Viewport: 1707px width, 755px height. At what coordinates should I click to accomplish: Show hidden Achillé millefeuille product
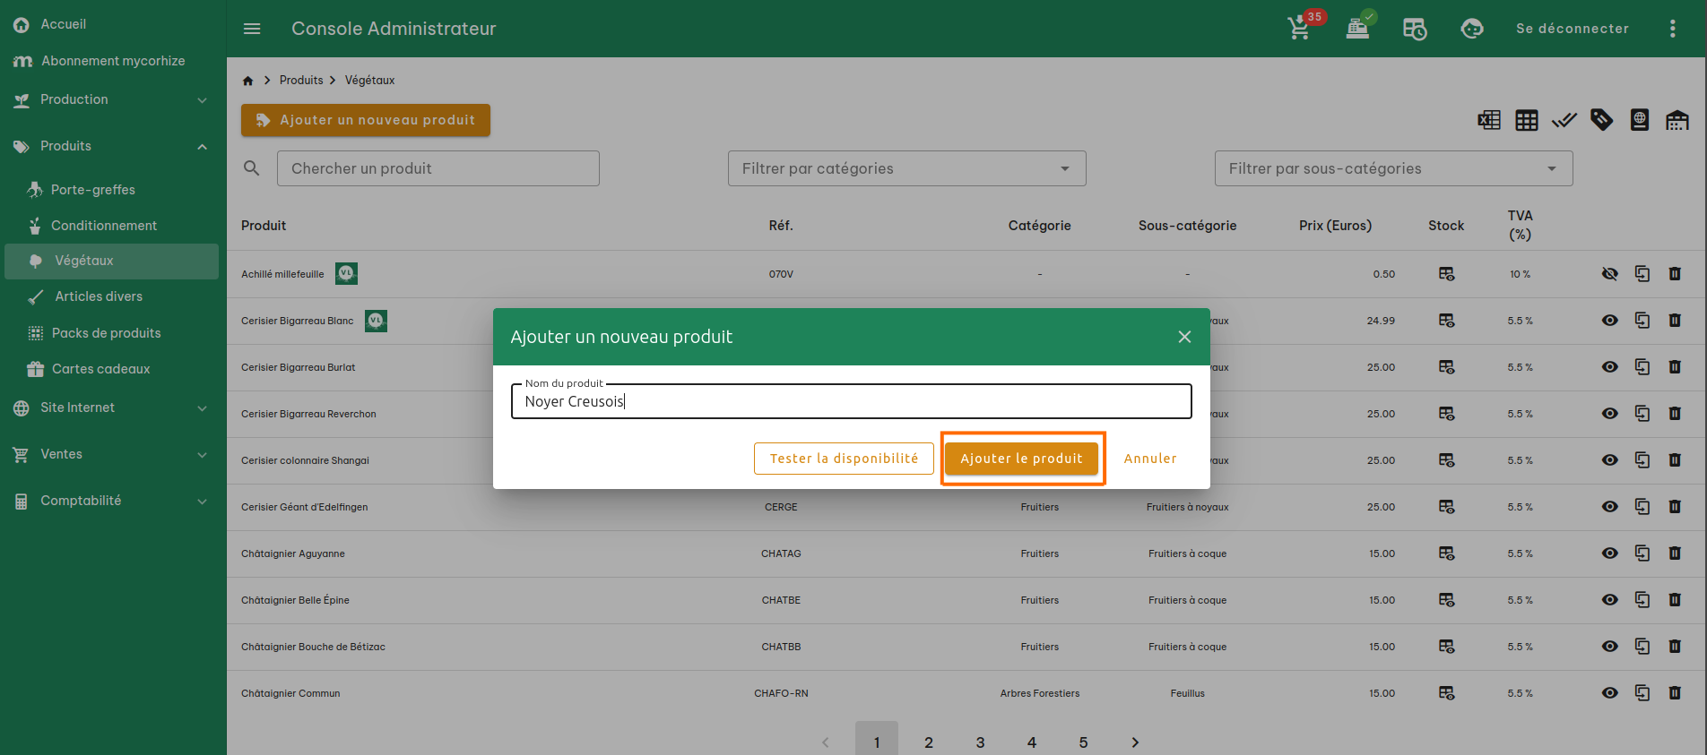1610,274
